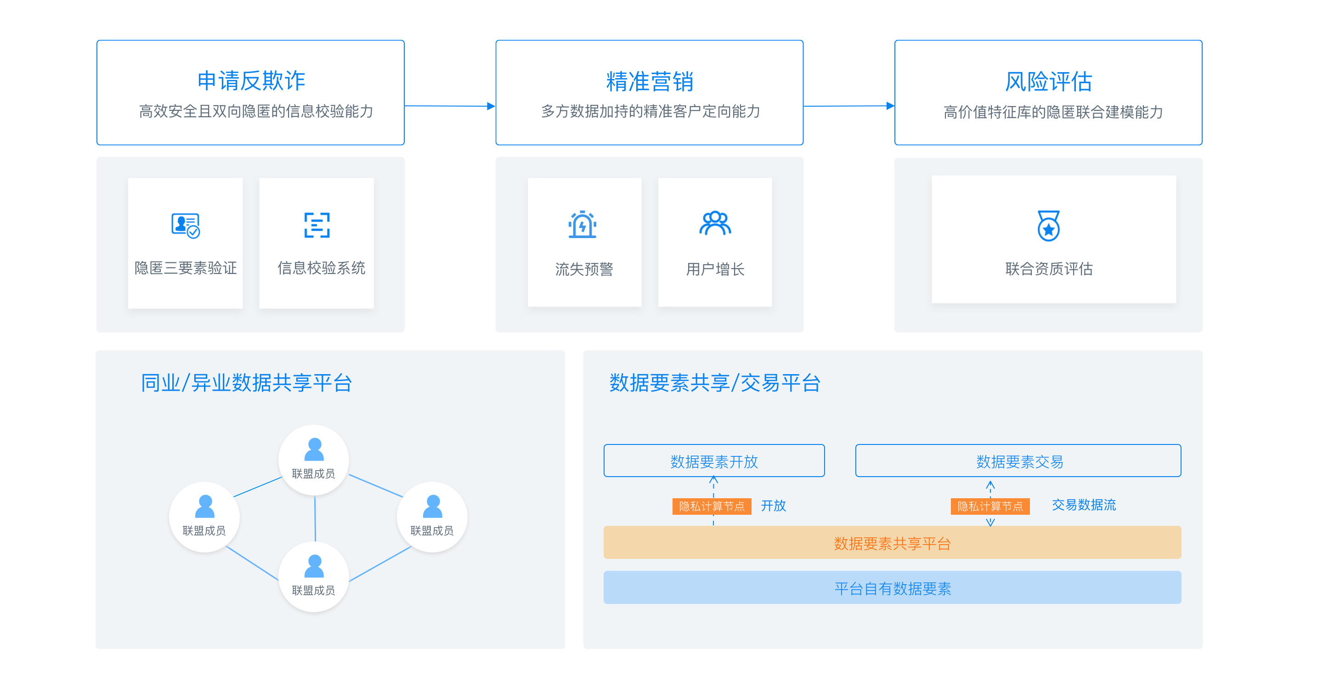
Task: Click subtitle 高效安全且双向隐匿的信息校验能力
Action: tap(256, 111)
